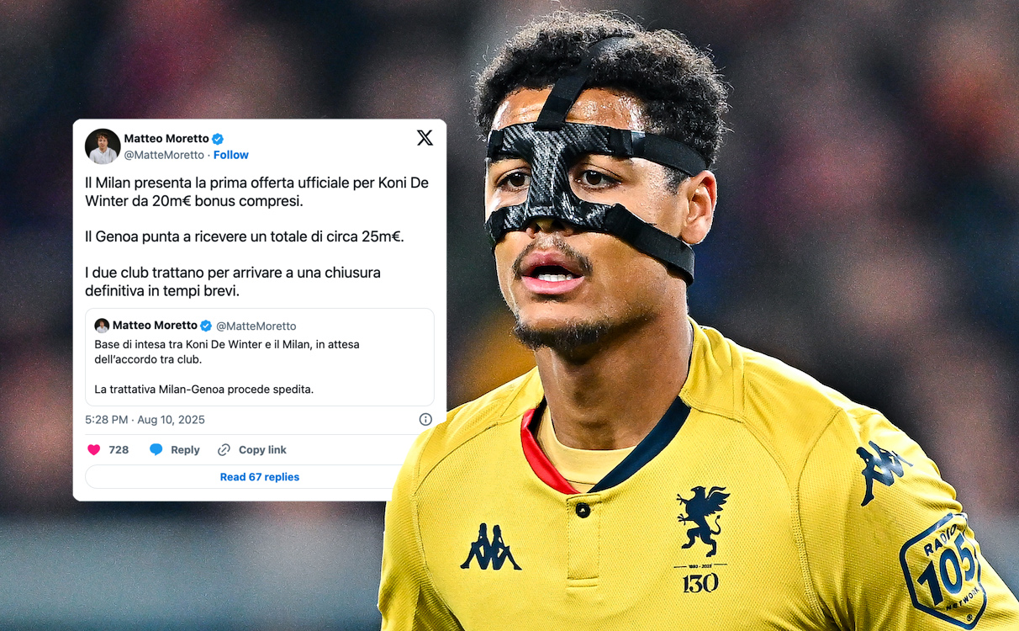The width and height of the screenshot is (1019, 631).
Task: Click the blue reply bubble icon
Action: [x=156, y=450]
